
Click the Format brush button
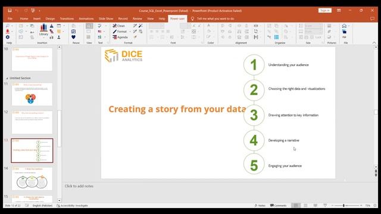120,32
